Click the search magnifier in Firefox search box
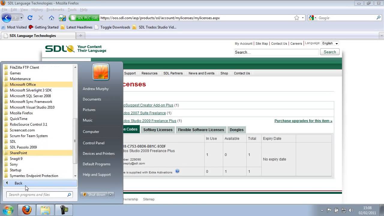 pyautogui.click(x=379, y=18)
